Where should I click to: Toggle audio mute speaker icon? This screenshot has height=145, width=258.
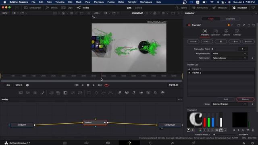(x=27, y=85)
